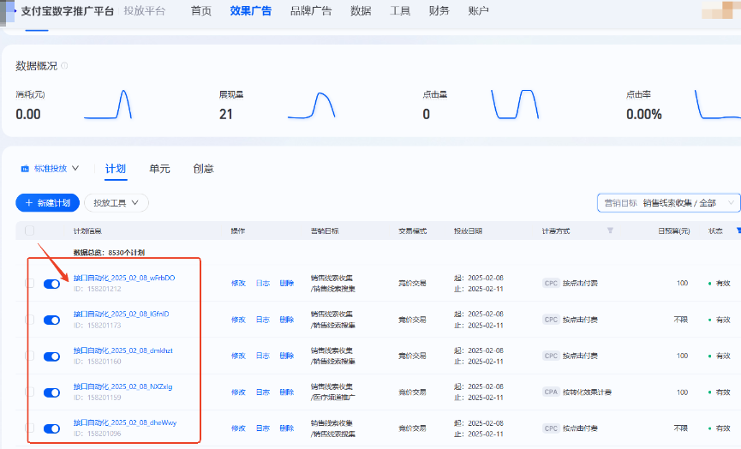Open plan link 接口自动化_2025_02_08_lGfnlD
741x449 pixels.
pos(121,314)
